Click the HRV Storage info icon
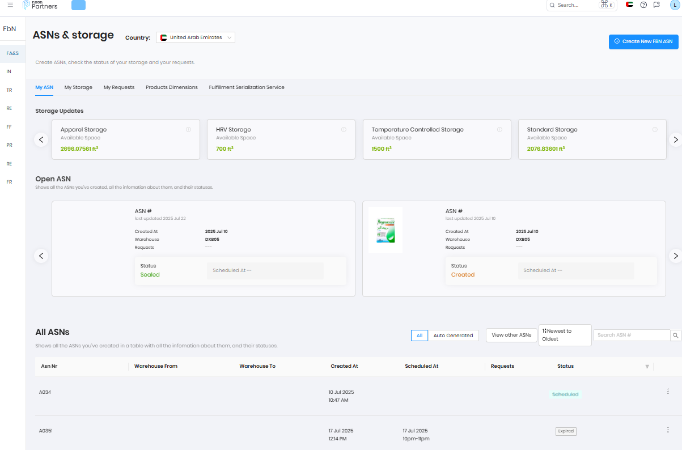Viewport: 682px width, 450px height. coord(344,130)
